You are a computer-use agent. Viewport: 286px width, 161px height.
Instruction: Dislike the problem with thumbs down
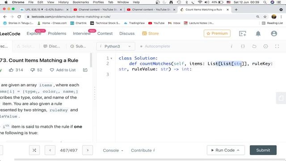[x=33, y=70]
